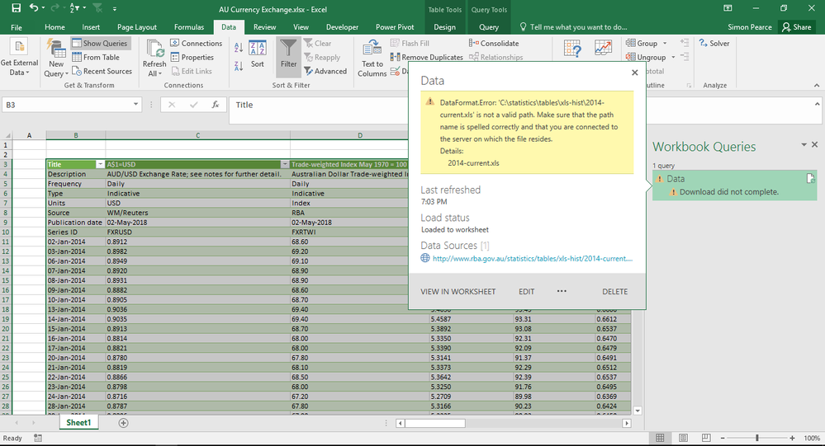Switch to the Formulas tab
This screenshot has height=446, width=825.
click(189, 26)
